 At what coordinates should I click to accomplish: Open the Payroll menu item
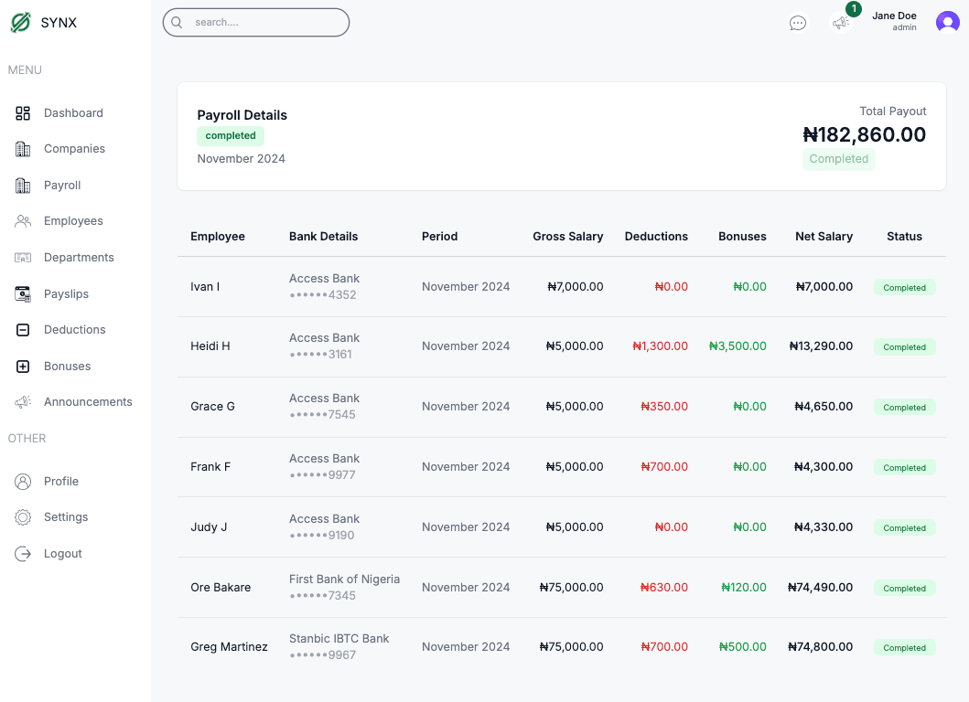pyautogui.click(x=62, y=186)
